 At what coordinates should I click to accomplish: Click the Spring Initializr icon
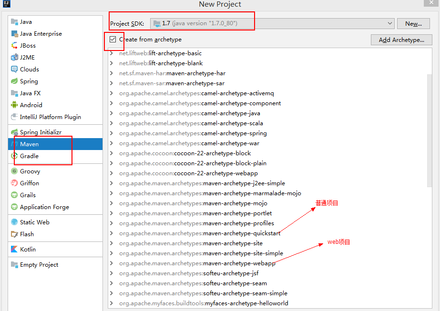pyautogui.click(x=14, y=132)
